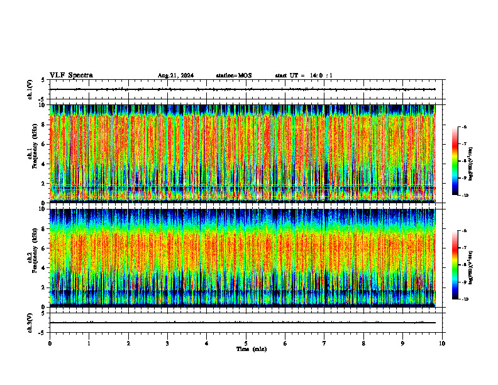This screenshot has height=385, width=498.
Task: Click the "-10" label on ch.1 colorbar
Action: coord(465,196)
